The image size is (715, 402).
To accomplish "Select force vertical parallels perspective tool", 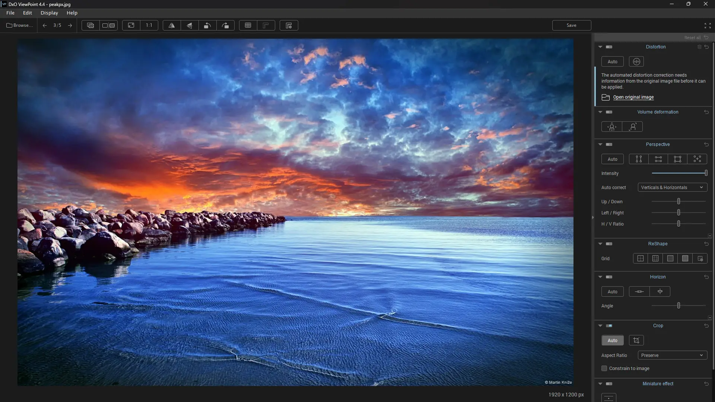I will (x=639, y=159).
